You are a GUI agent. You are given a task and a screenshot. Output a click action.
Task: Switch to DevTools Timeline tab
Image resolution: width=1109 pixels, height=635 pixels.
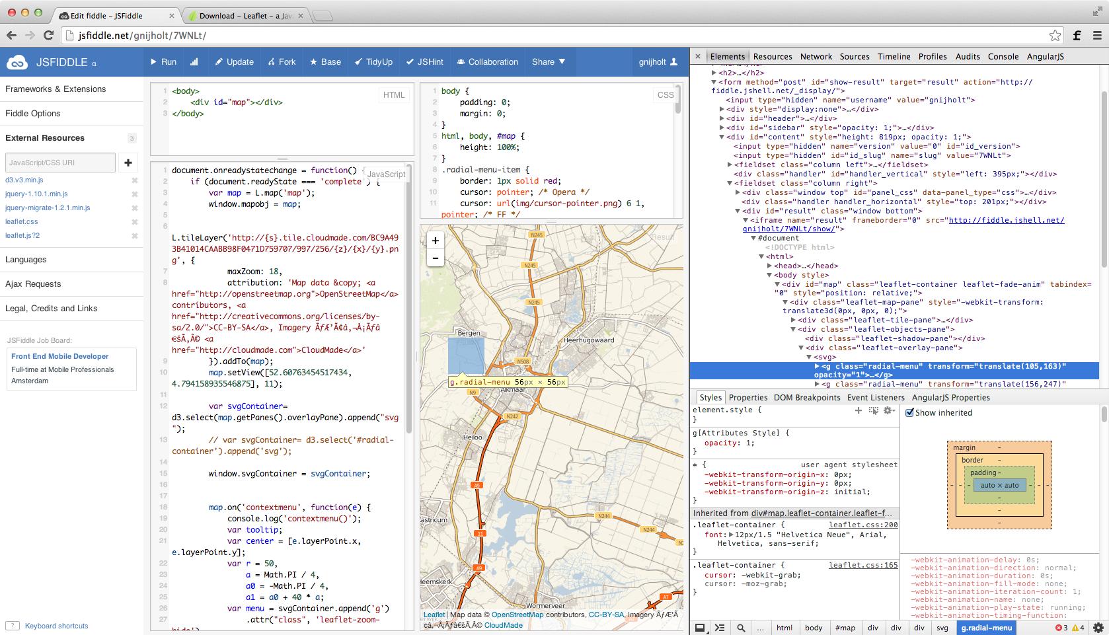click(894, 56)
